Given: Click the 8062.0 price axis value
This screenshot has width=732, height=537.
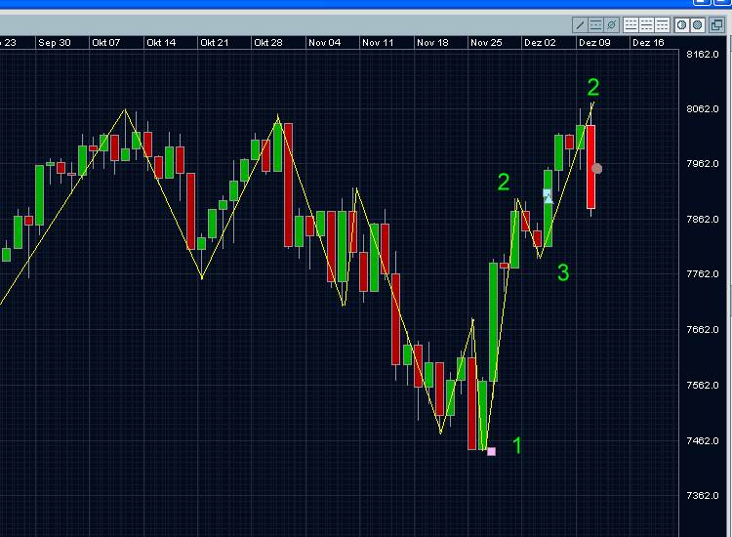Looking at the screenshot, I should pos(702,108).
